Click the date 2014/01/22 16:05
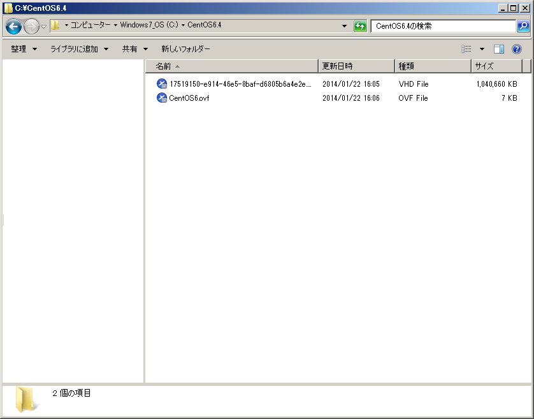Viewport: 534px width, 419px height. (350, 84)
